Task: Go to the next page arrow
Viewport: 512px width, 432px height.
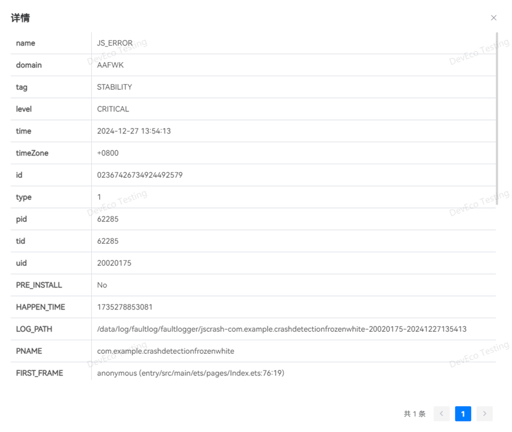Action: (x=484, y=414)
